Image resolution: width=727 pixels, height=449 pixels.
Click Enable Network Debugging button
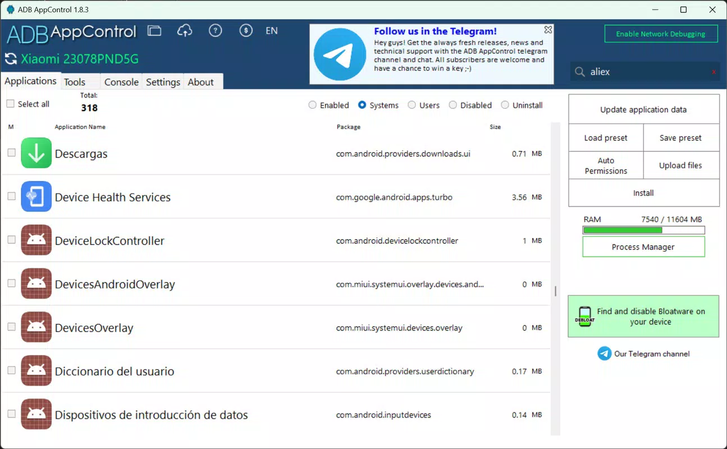(661, 34)
